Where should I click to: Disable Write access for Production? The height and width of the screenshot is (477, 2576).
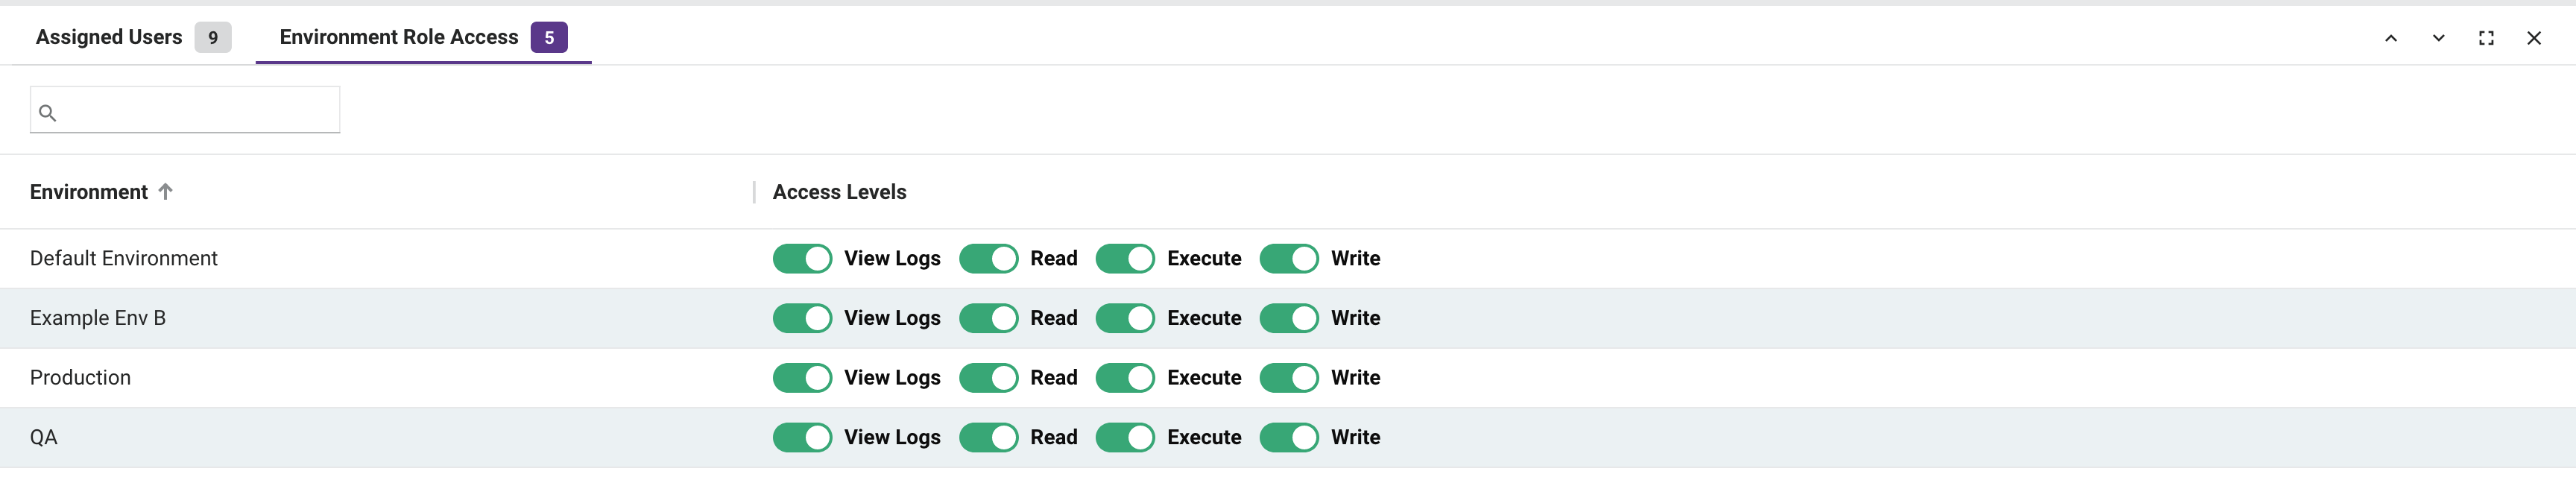[1288, 377]
